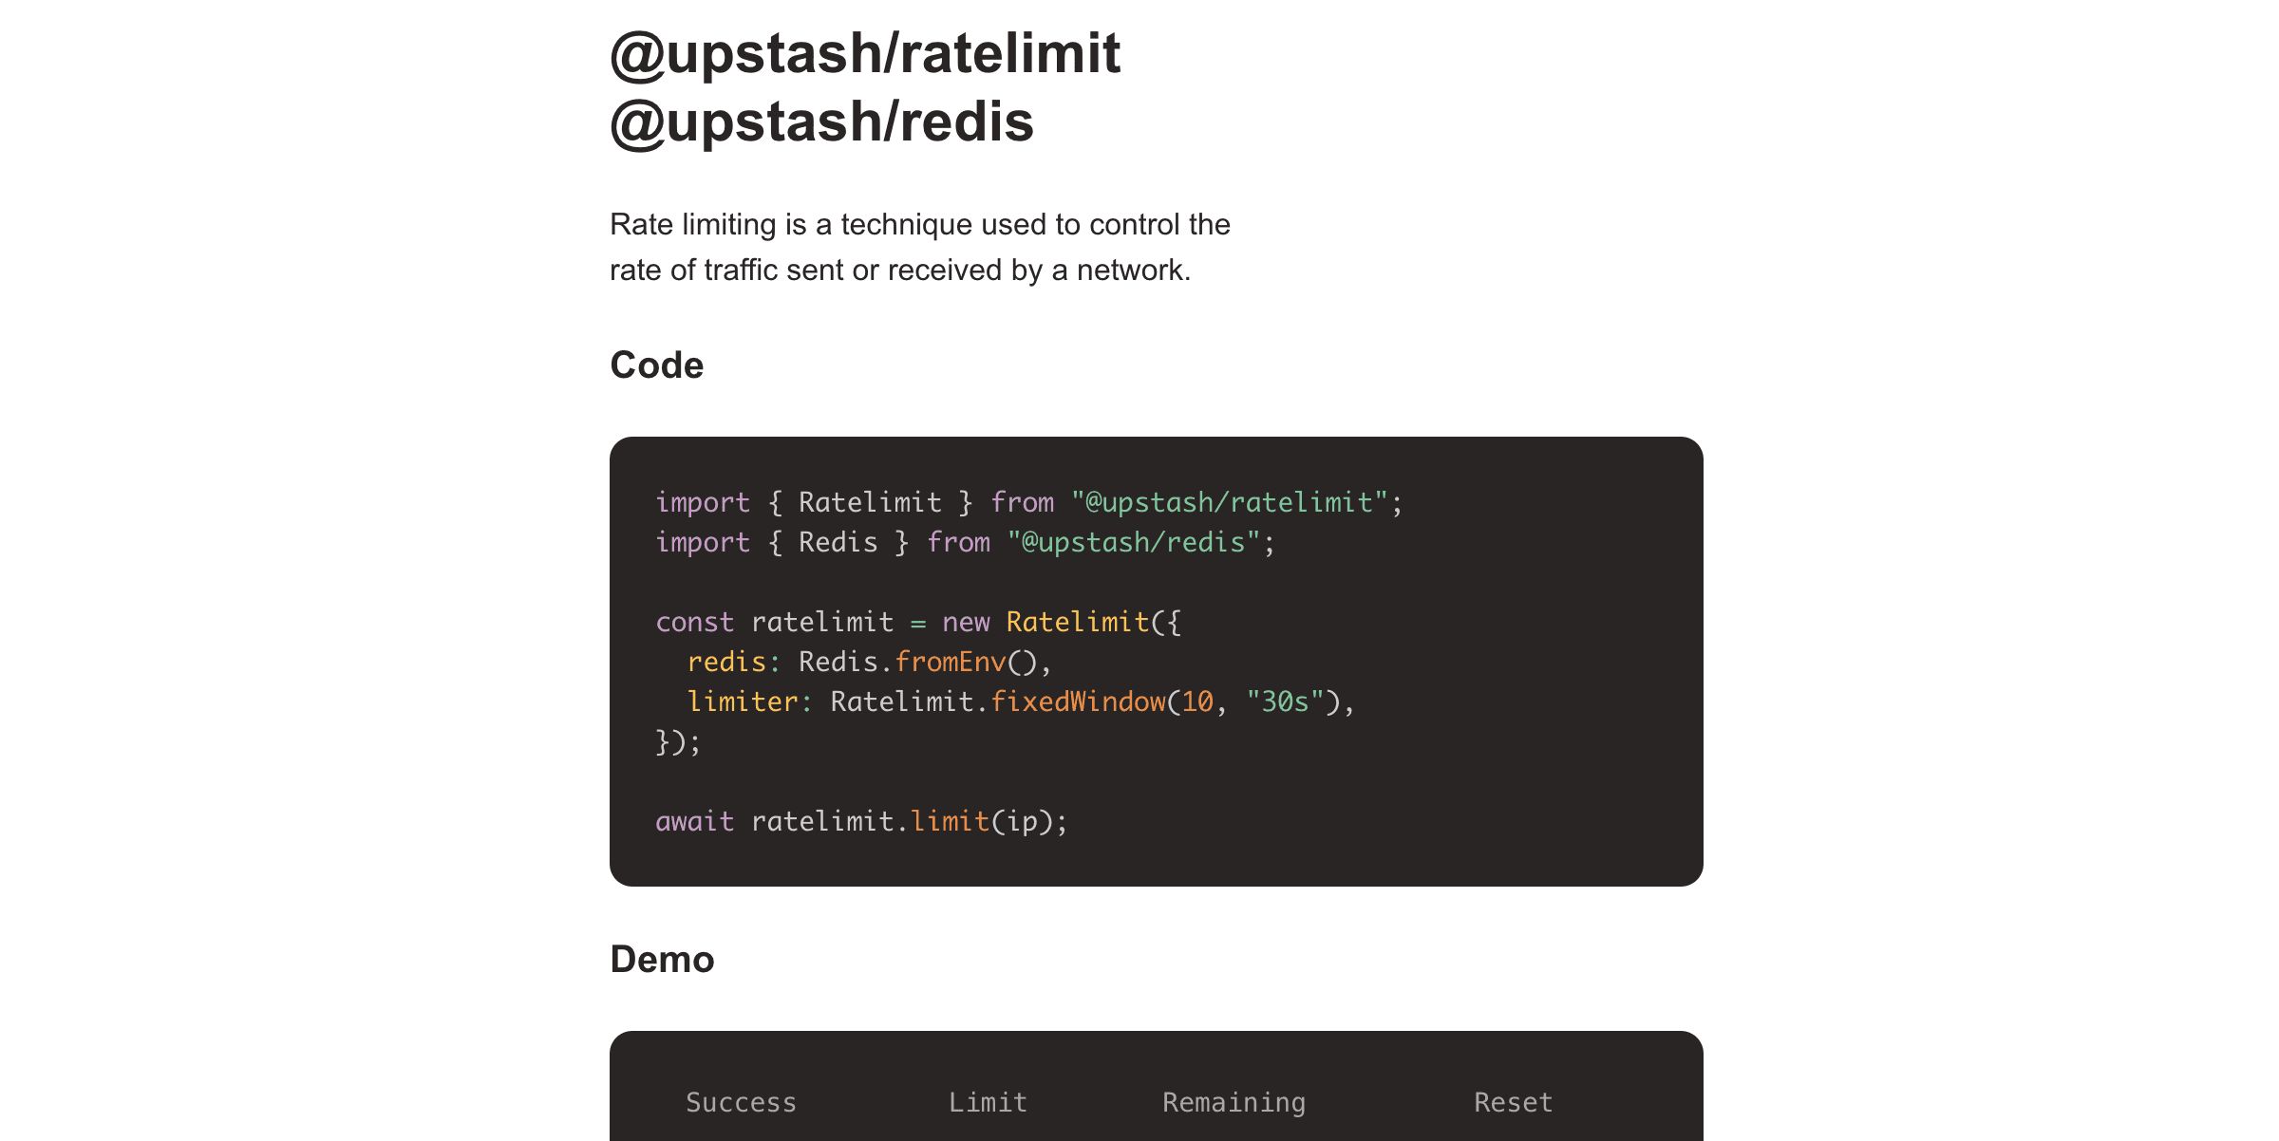Click the limit(ip) method call
The width and height of the screenshot is (2279, 1141).
click(x=988, y=821)
